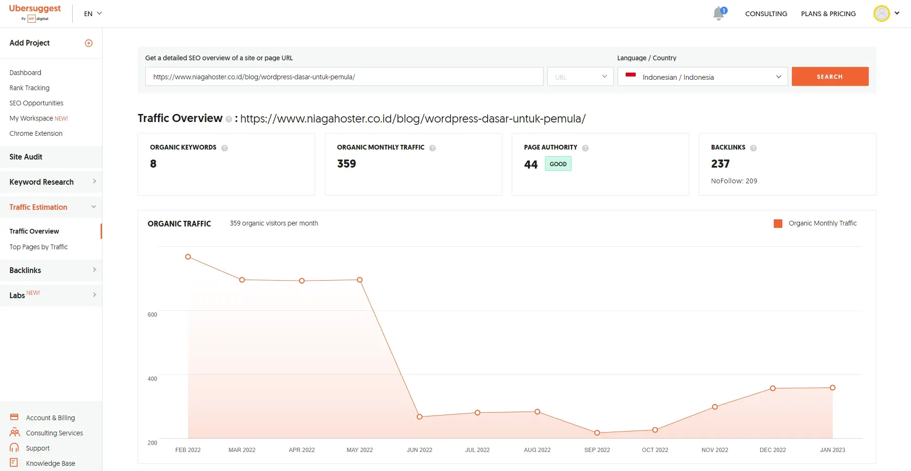Open the Indonesian / Indonesia country dropdown
This screenshot has width=911, height=471.
pyautogui.click(x=702, y=77)
